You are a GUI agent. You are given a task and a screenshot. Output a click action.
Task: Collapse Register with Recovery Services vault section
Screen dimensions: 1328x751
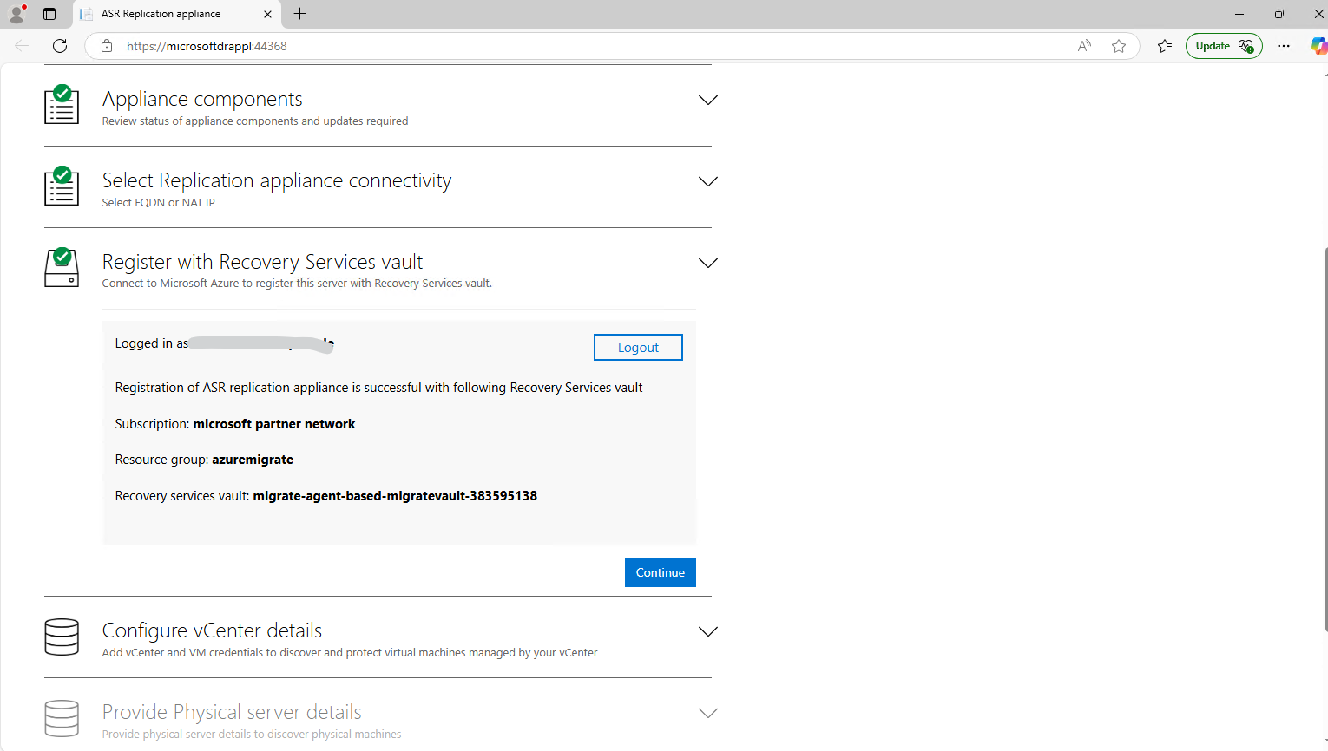(x=708, y=263)
